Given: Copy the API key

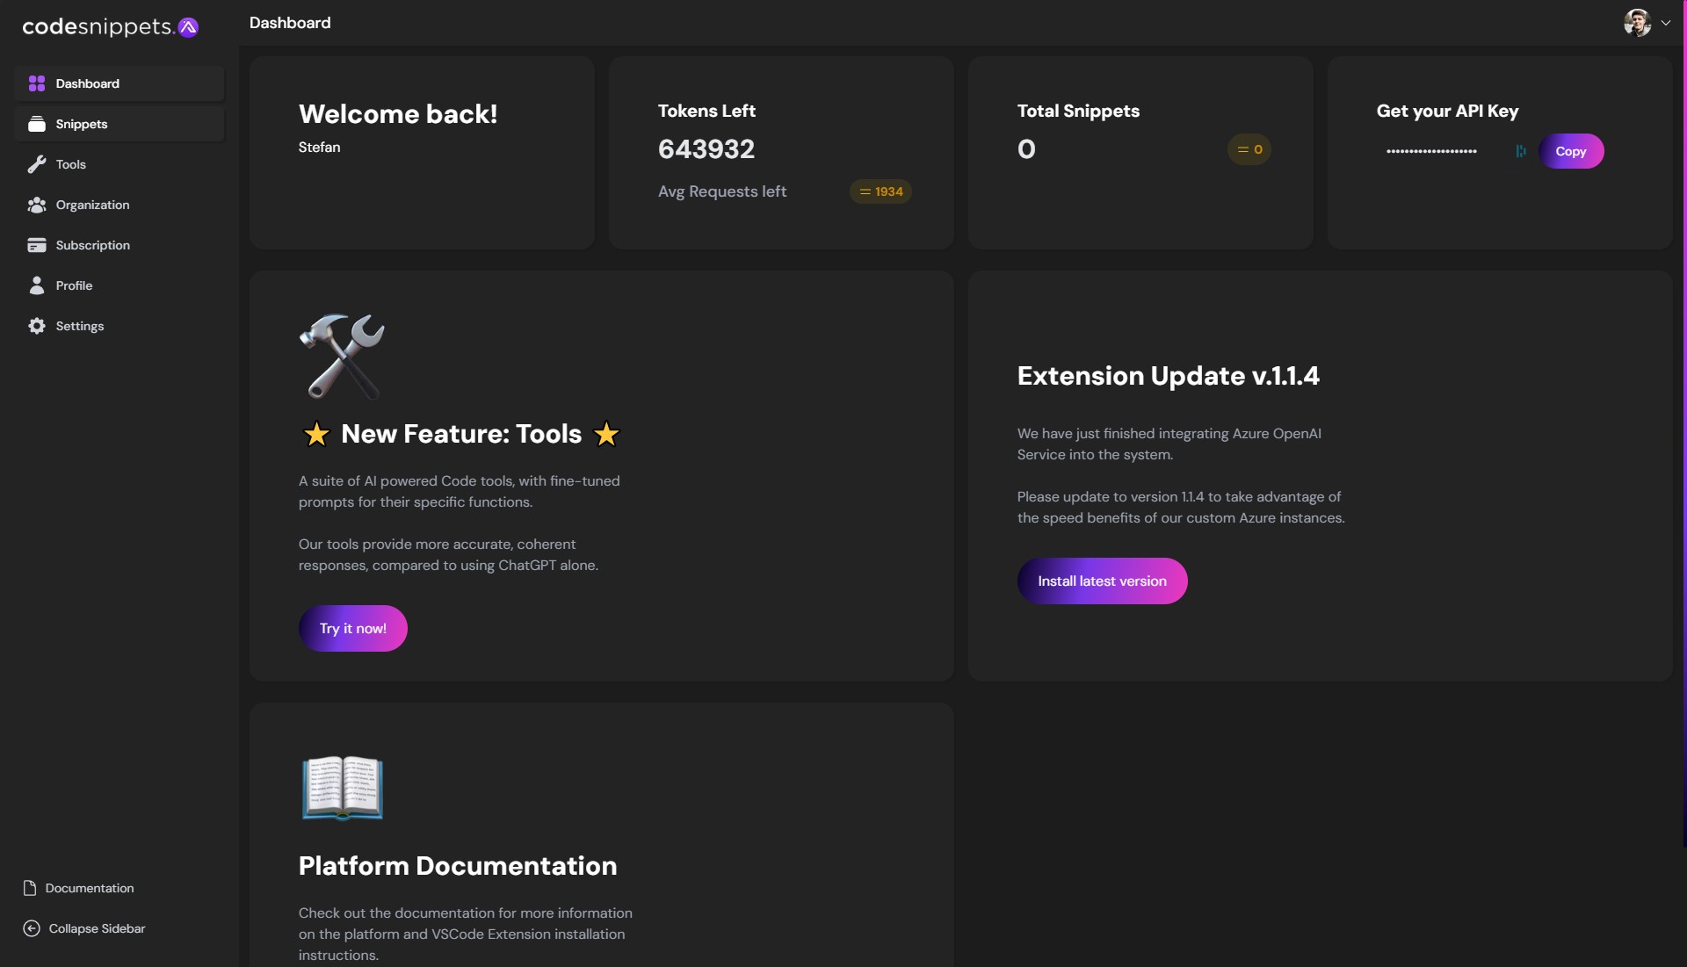Looking at the screenshot, I should coord(1573,151).
